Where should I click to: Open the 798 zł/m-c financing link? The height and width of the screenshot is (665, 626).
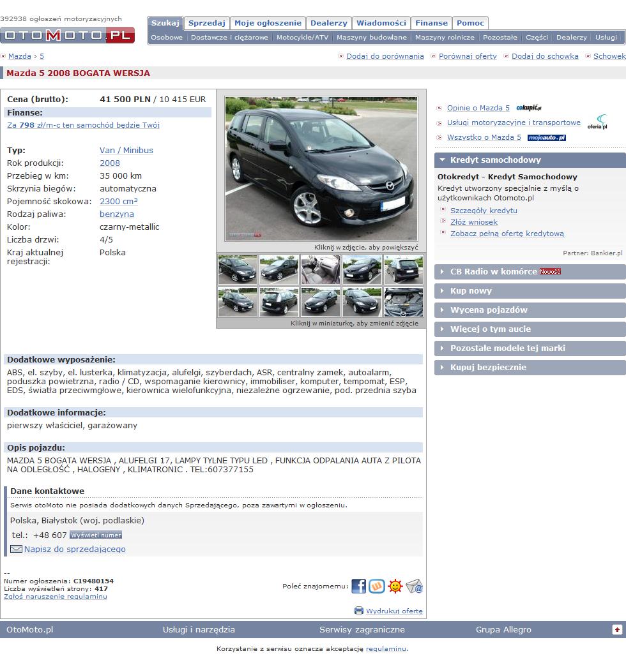tap(83, 125)
